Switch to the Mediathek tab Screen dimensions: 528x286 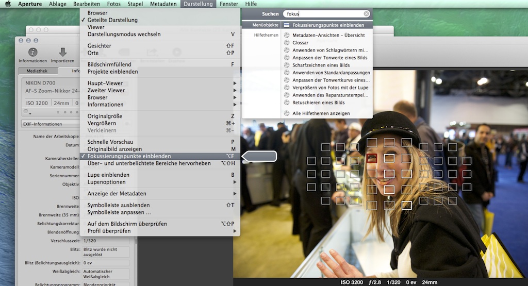pos(37,71)
